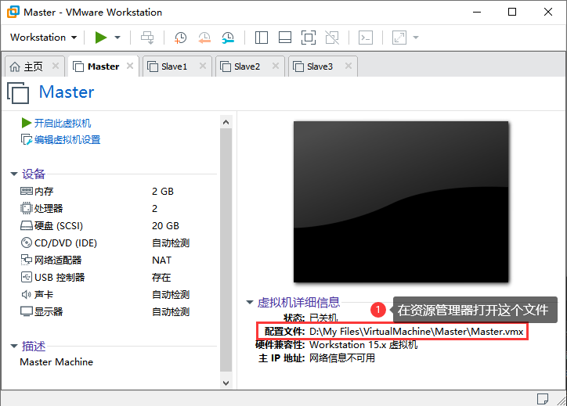567x406 pixels.
Task: Open the Workstation menu
Action: click(43, 38)
